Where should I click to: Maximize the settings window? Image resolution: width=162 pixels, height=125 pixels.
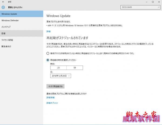(153, 2)
